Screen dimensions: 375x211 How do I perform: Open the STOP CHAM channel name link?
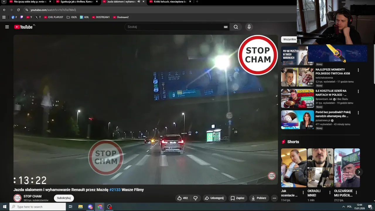[33, 196]
